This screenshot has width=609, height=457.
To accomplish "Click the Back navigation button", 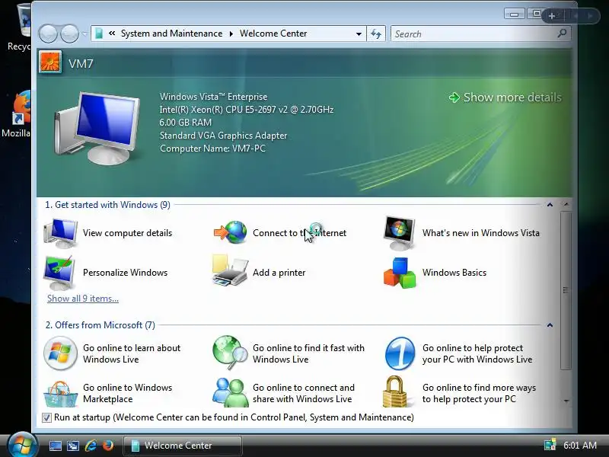I will 49,34.
